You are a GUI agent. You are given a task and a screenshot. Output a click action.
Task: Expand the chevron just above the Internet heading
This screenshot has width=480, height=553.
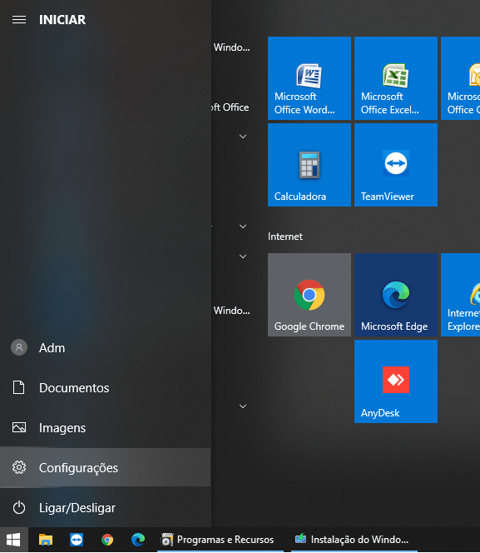(x=243, y=227)
